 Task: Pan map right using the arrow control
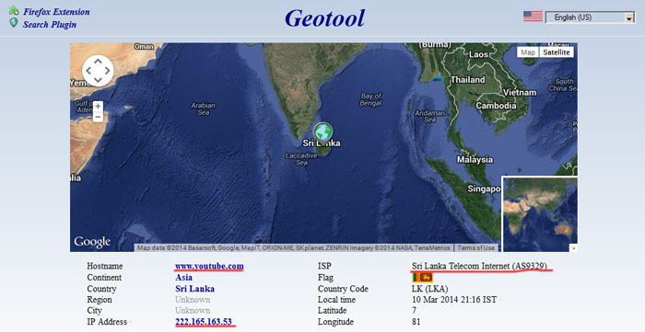coord(108,71)
